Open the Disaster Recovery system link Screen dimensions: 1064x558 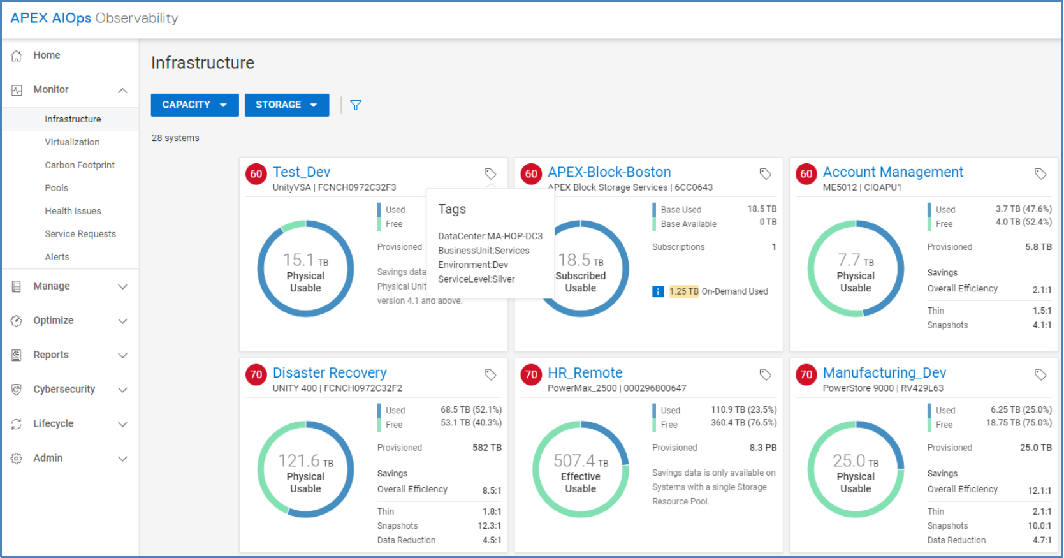[x=330, y=373]
